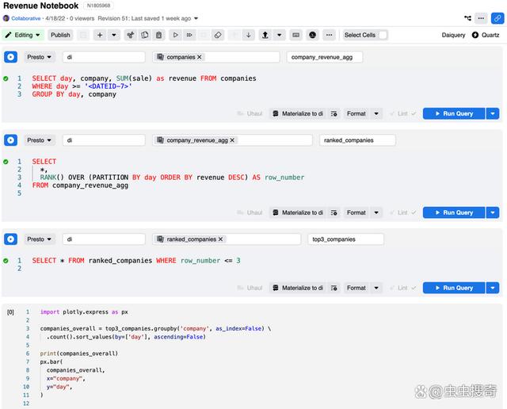Cut selected cell with scissors icon

(131, 35)
